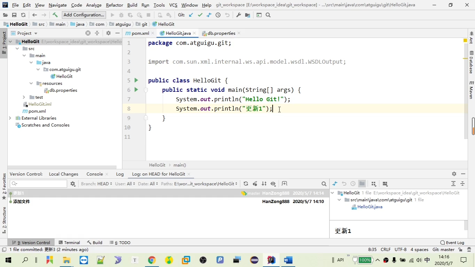Click the Git: master branch widget
The image size is (475, 267).
point(443,249)
